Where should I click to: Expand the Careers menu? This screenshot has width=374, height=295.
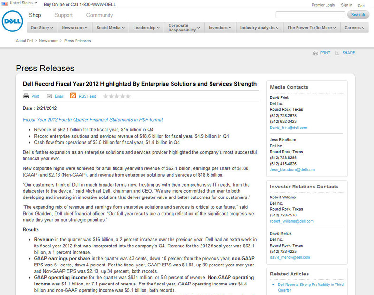pyautogui.click(x=355, y=28)
